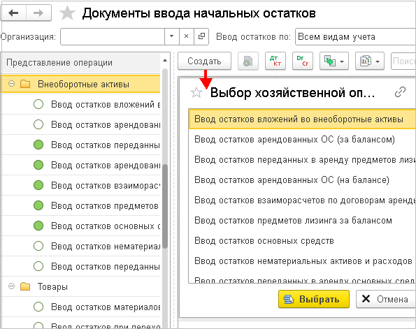Click the Выбрать button
The height and width of the screenshot is (329, 416).
pyautogui.click(x=314, y=299)
